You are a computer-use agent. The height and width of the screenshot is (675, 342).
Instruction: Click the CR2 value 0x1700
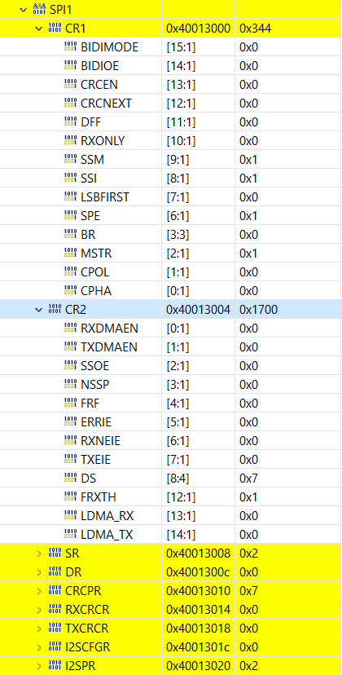(x=259, y=310)
